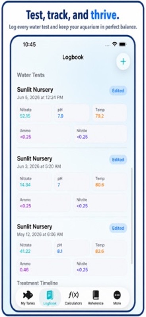Click the Edited badge on the May 12 entry

(118, 228)
